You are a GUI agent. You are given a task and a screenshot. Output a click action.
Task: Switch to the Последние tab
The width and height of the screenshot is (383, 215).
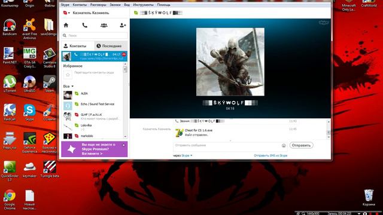(x=111, y=46)
